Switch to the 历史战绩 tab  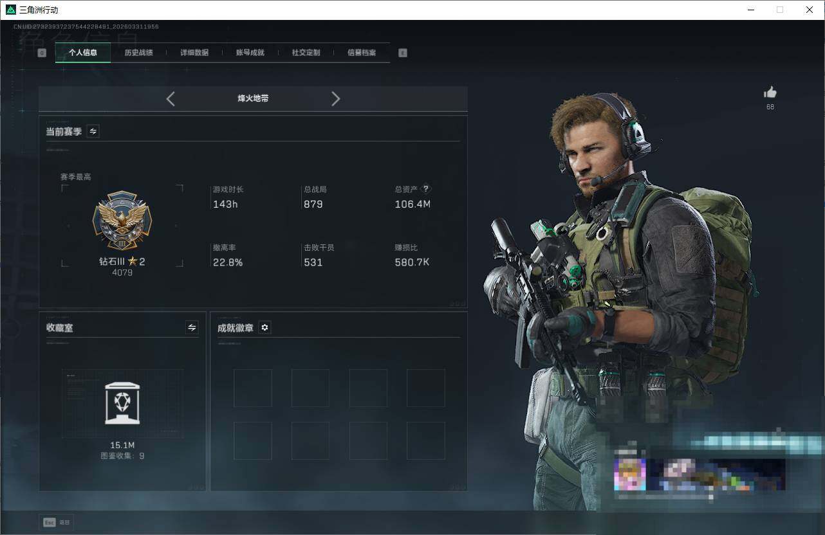(x=138, y=53)
